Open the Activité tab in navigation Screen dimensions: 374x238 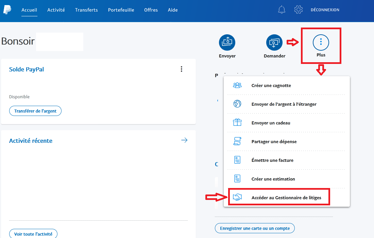56,10
